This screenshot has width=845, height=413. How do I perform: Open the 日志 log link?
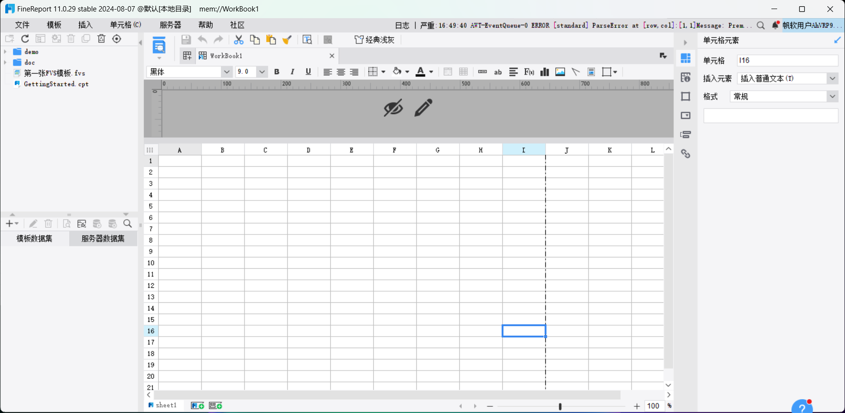pos(402,25)
